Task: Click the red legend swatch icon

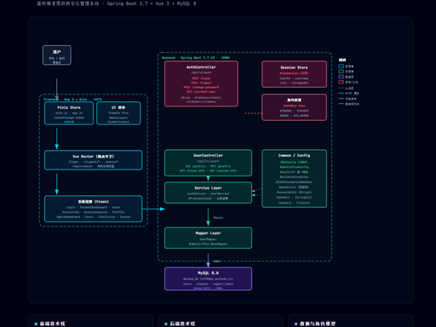Action: [x=341, y=82]
